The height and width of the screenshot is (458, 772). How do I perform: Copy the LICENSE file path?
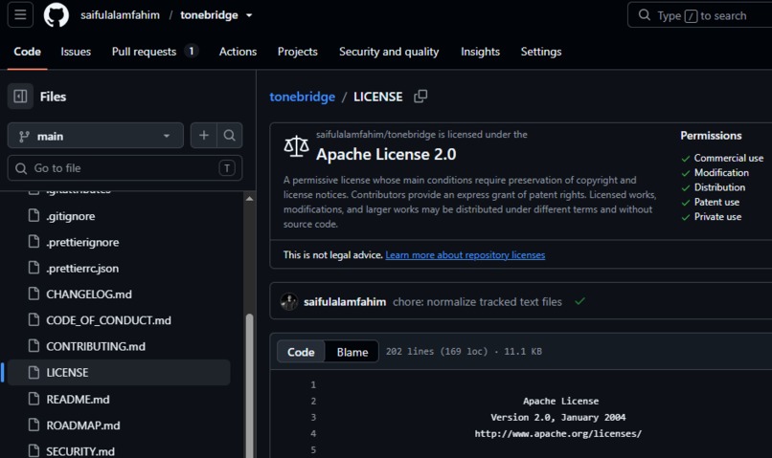420,97
